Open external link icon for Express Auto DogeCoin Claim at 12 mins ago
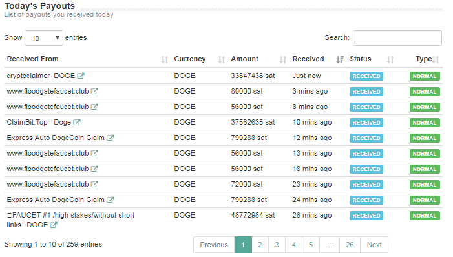 110,138
